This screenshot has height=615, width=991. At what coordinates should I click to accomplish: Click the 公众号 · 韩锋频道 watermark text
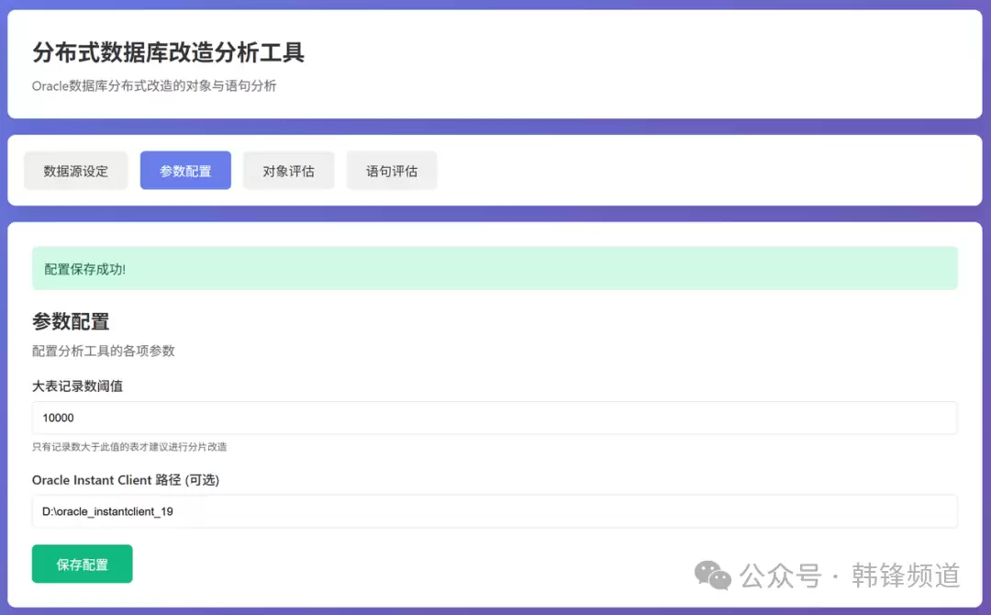click(x=850, y=576)
